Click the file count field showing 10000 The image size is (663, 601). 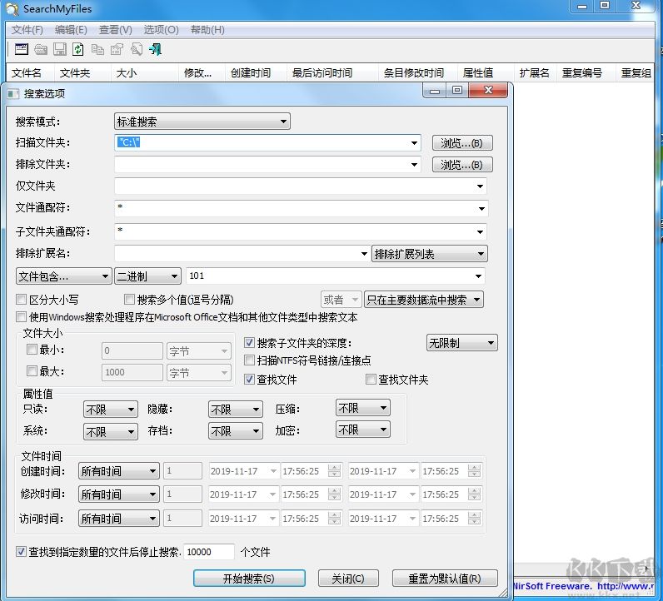point(209,552)
